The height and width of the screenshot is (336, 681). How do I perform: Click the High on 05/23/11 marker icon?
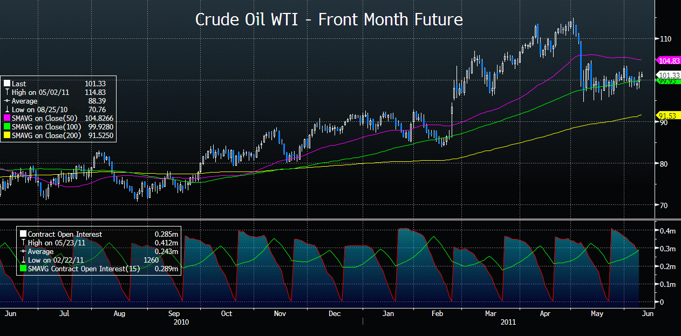coord(23,243)
